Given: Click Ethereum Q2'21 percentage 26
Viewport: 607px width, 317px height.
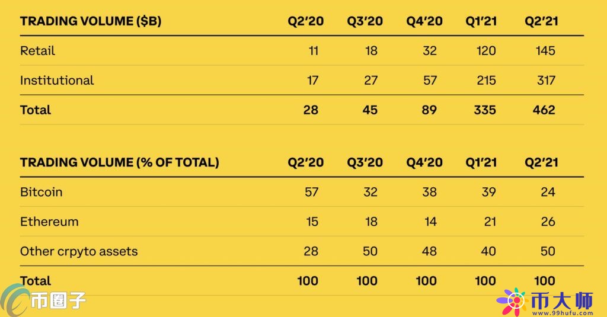Looking at the screenshot, I should (x=548, y=222).
